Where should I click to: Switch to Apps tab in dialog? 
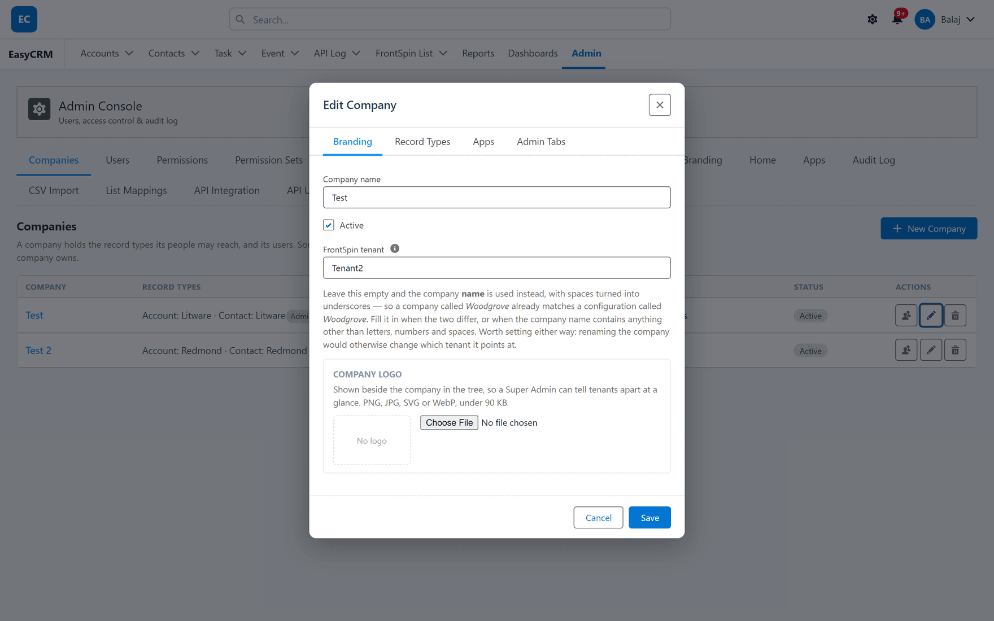tap(483, 142)
